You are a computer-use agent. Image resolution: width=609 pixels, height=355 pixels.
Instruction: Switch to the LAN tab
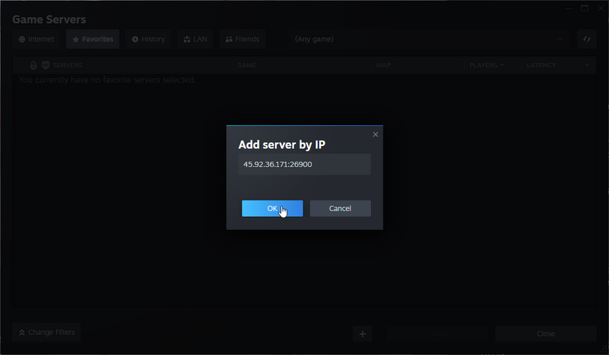(195, 39)
